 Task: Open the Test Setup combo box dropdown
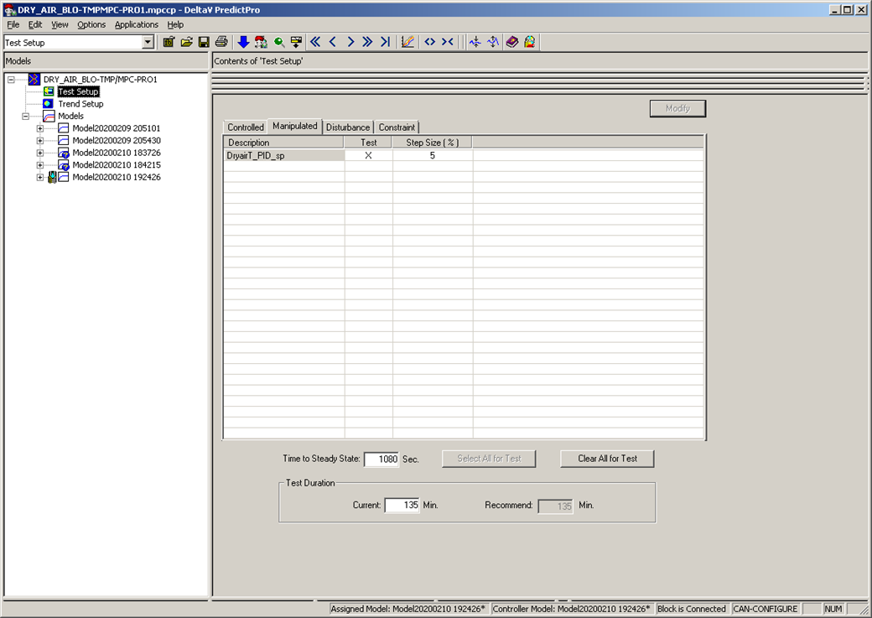[x=148, y=42]
